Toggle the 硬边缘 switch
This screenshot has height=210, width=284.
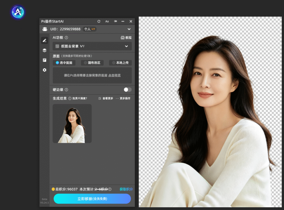tap(128, 90)
